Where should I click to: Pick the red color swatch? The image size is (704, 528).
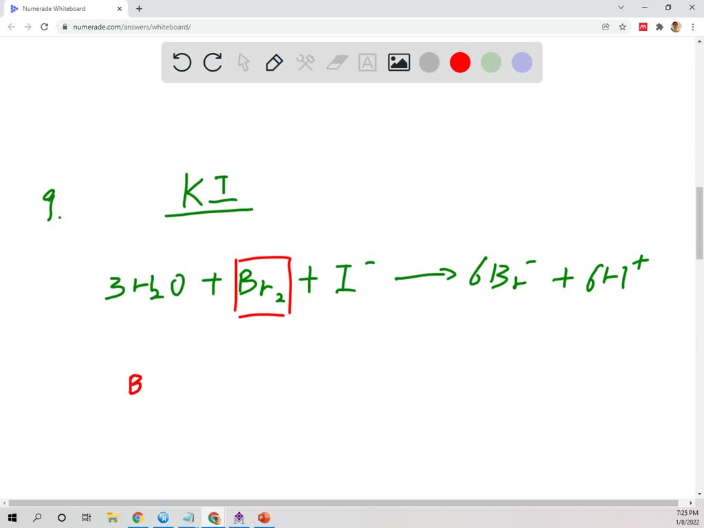point(460,63)
